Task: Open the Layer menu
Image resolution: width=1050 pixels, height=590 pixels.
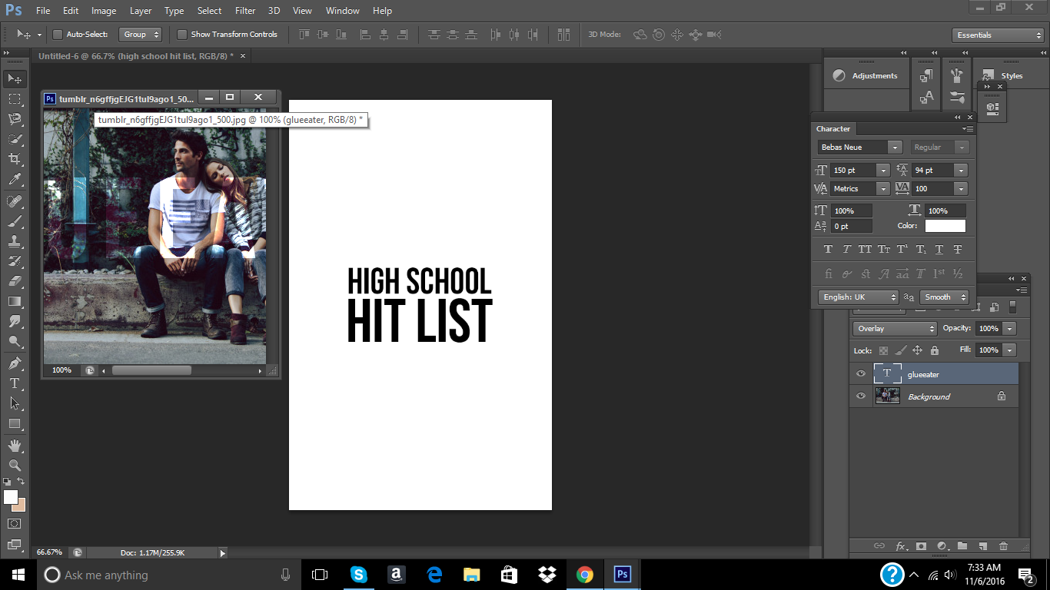Action: pos(141,11)
